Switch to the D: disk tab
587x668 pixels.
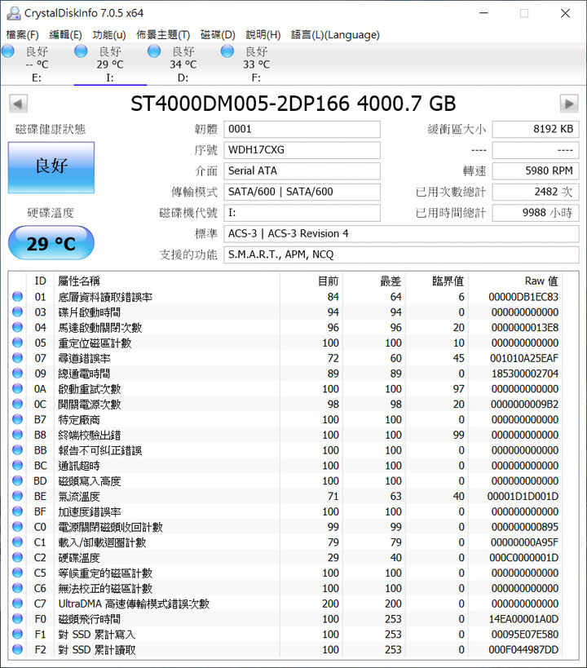point(183,64)
